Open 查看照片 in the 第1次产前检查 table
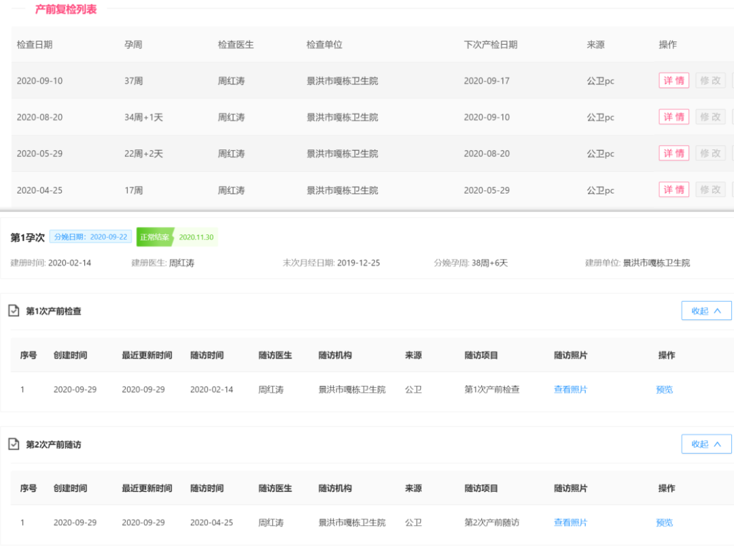The width and height of the screenshot is (734, 555). [570, 389]
